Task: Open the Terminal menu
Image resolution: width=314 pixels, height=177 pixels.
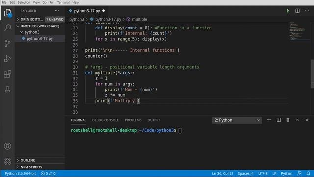Action: coord(63,2)
